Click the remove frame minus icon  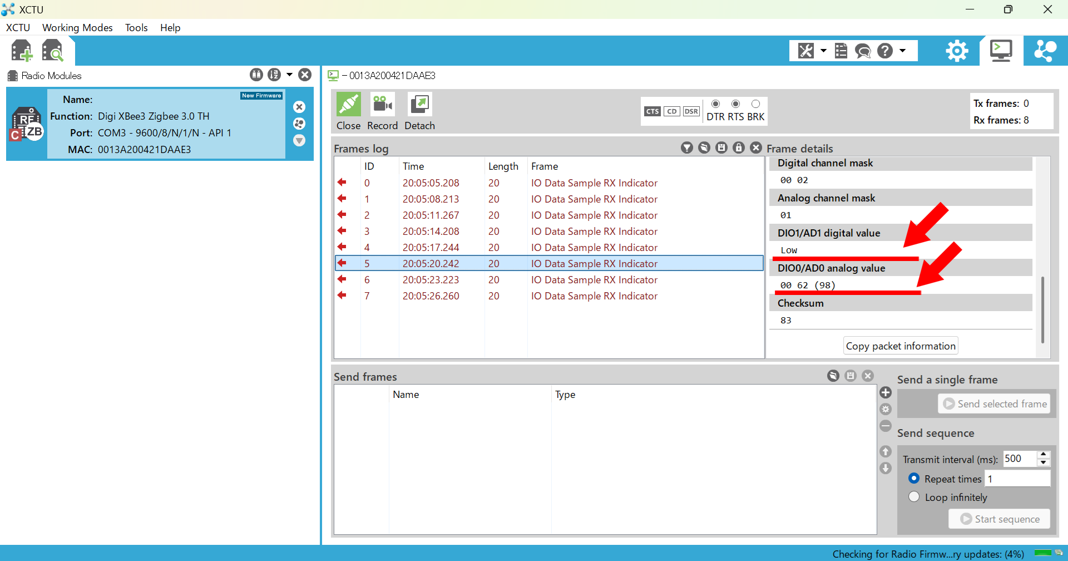(886, 426)
